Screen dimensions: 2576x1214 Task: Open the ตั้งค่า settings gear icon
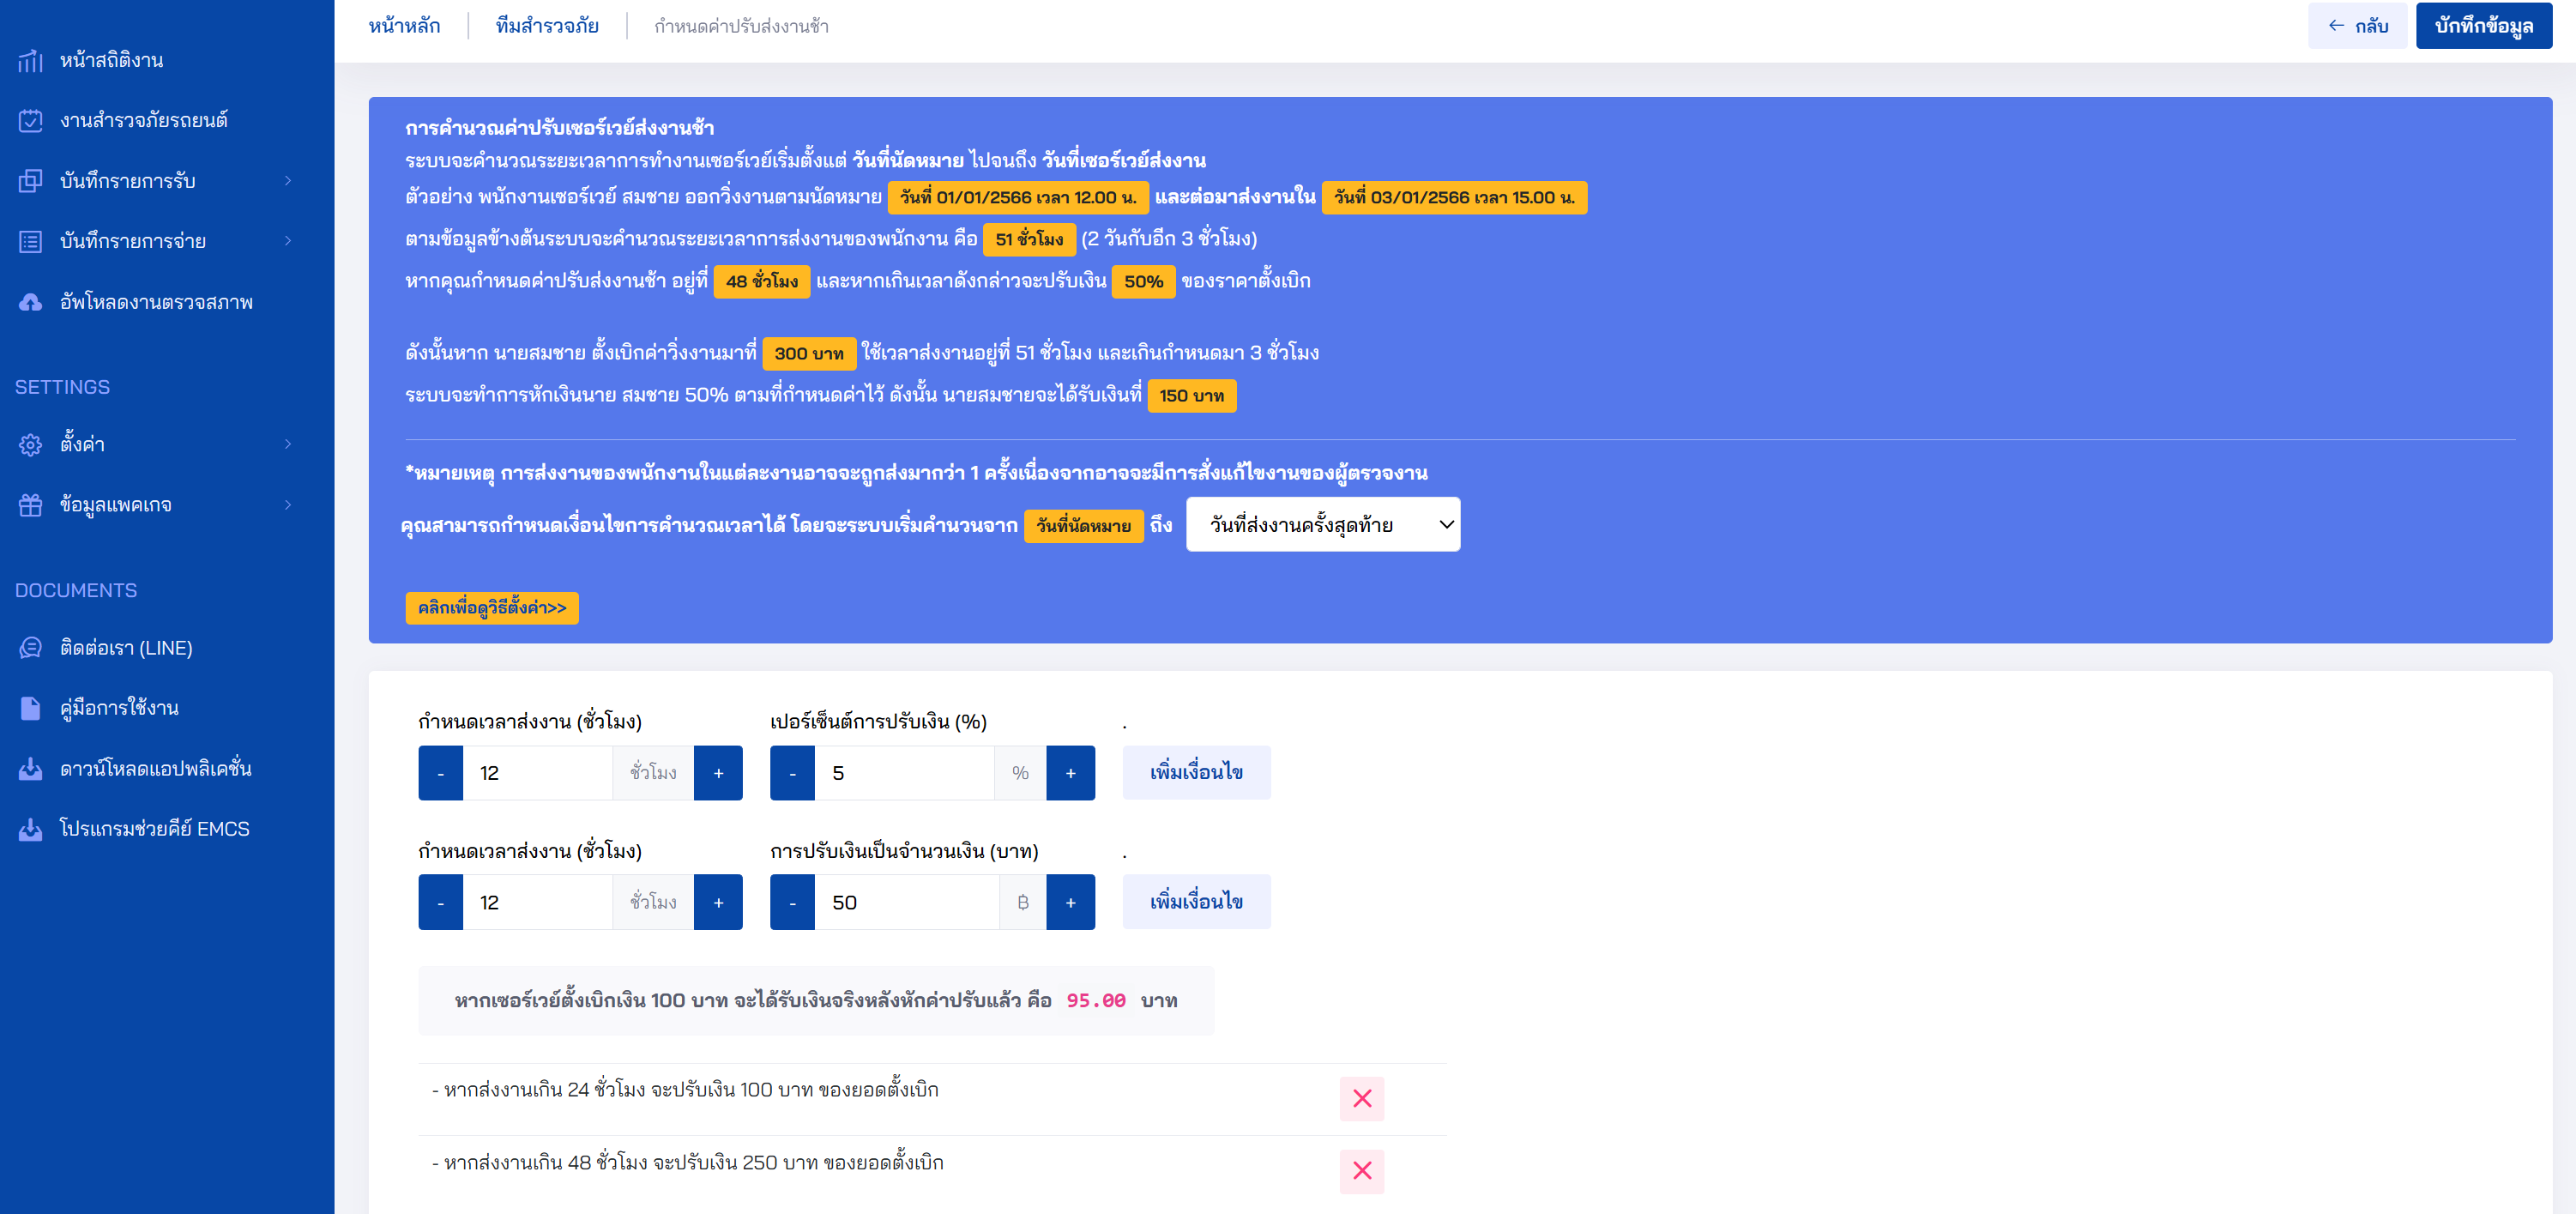coord(30,444)
